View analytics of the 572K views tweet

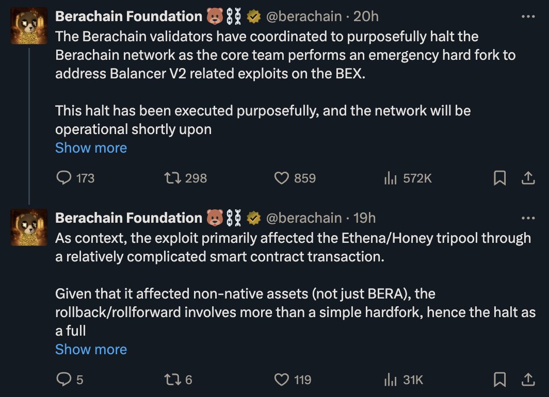tap(390, 178)
